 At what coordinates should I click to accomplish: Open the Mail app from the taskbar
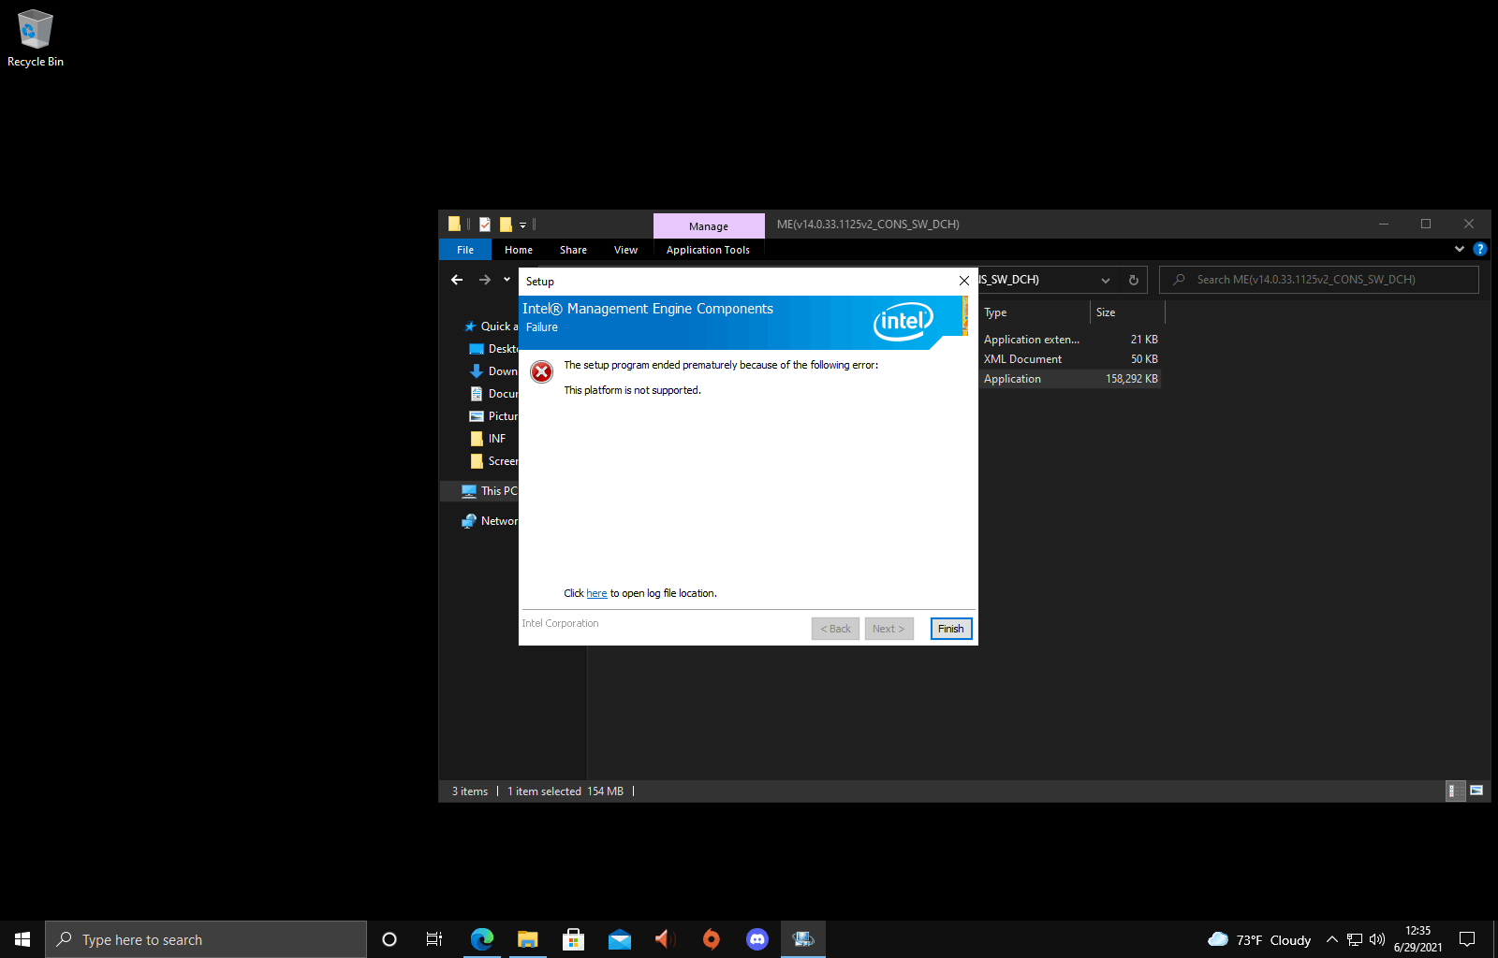pyautogui.click(x=620, y=939)
